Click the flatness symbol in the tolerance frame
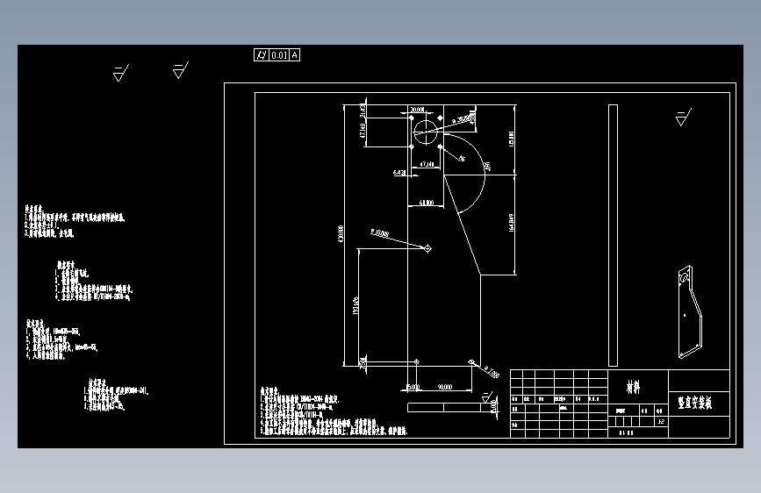 point(261,55)
